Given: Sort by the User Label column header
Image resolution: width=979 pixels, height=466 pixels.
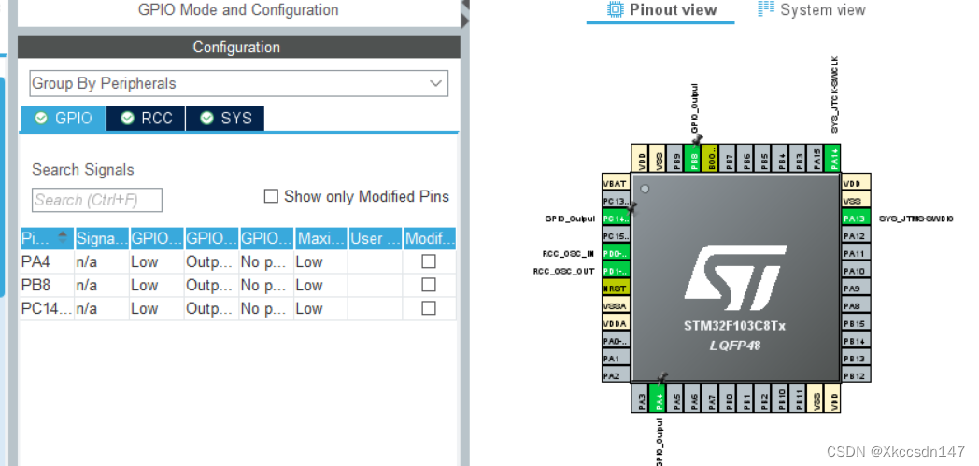Looking at the screenshot, I should tap(376, 238).
